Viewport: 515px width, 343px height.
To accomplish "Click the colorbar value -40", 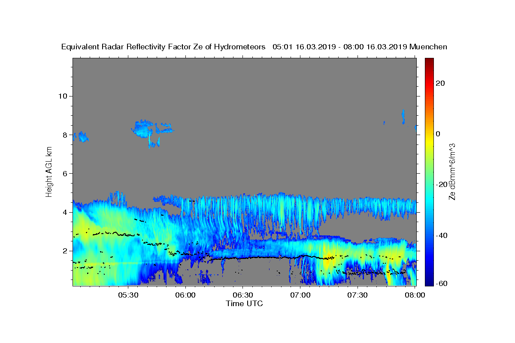I will [442, 235].
